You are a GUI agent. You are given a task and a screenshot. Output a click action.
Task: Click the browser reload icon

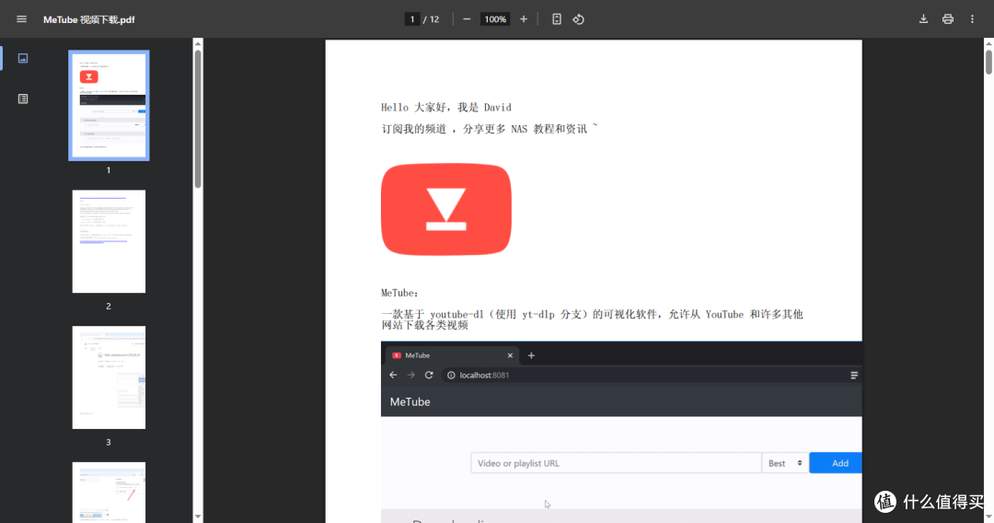coord(429,376)
